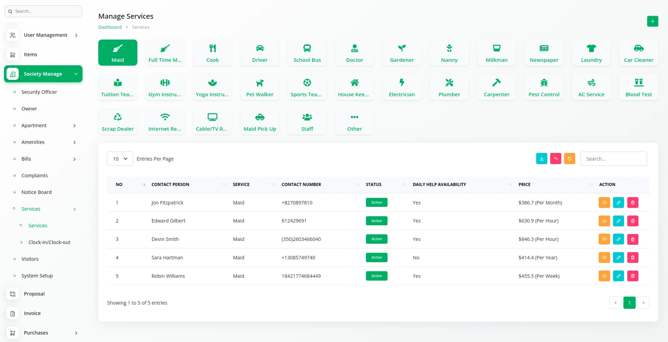Open the Tuition Teacher service tile
The image size is (668, 342).
pos(118,87)
